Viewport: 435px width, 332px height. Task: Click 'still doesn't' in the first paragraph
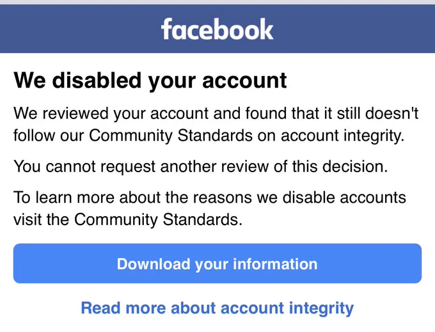click(377, 113)
